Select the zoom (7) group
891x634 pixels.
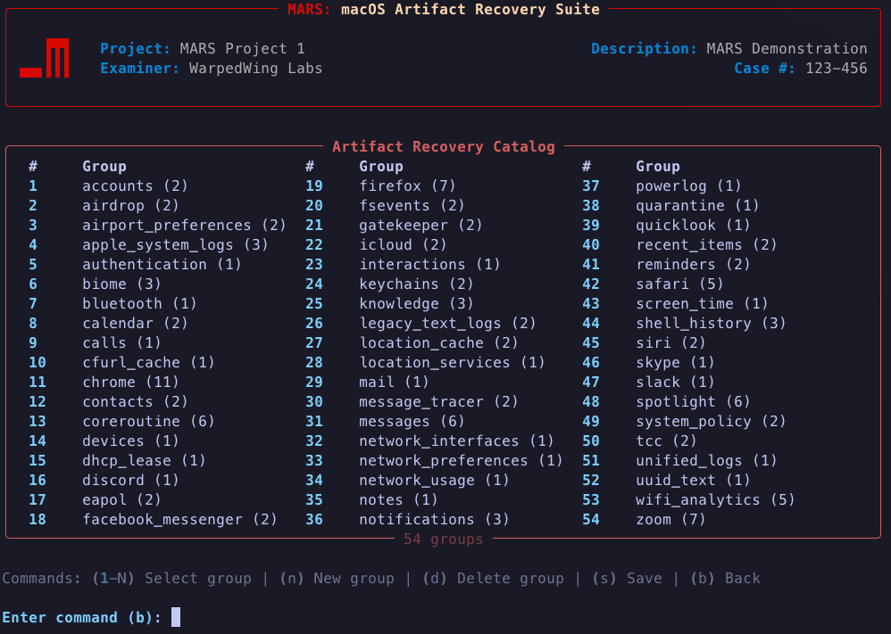pos(671,519)
